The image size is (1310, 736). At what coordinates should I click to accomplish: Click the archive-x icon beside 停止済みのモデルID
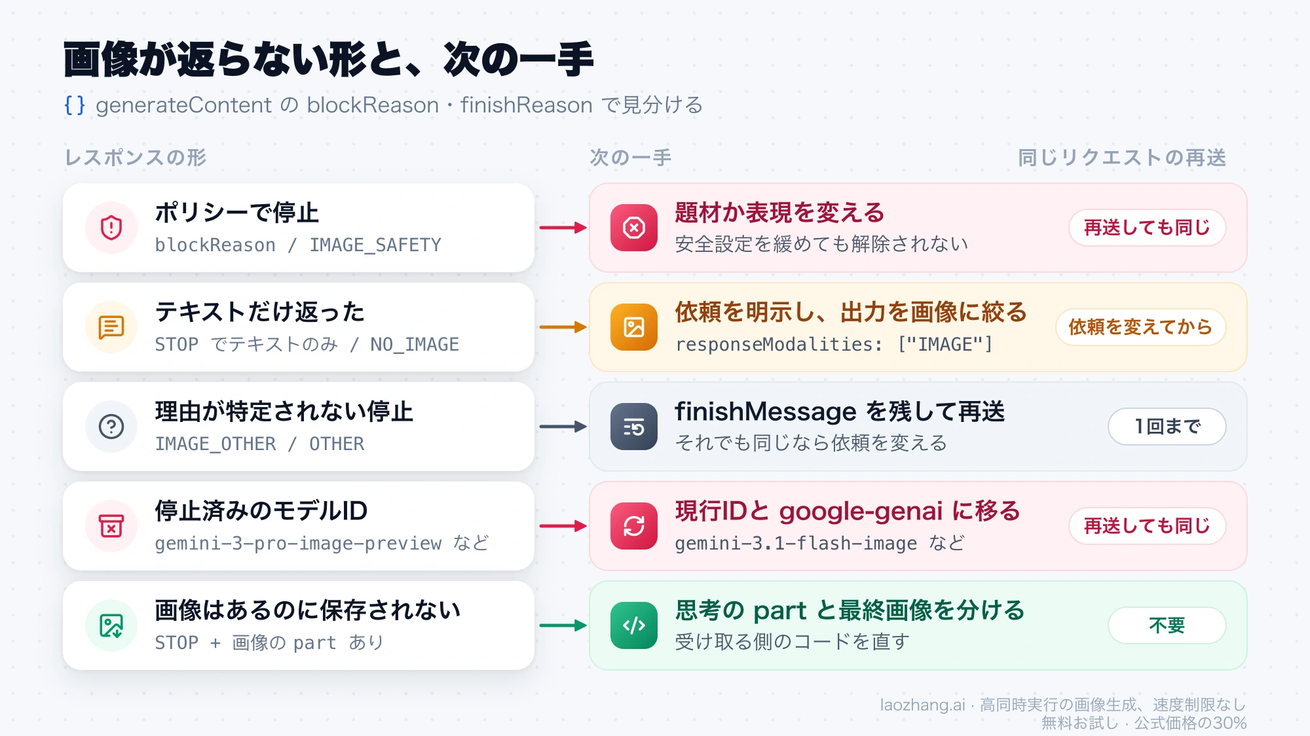click(x=111, y=526)
